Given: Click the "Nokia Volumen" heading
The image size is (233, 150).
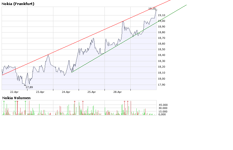Looking at the screenshot, I should [16, 98].
